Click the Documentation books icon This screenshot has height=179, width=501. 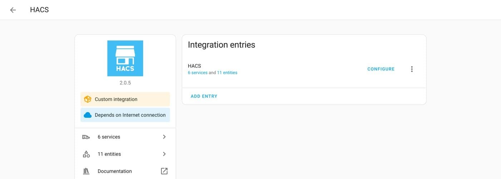[86, 171]
